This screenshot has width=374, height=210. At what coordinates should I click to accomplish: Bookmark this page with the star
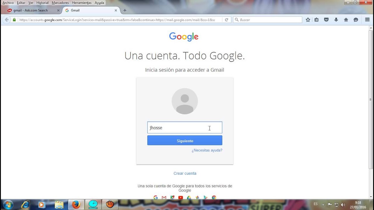tap(308, 20)
